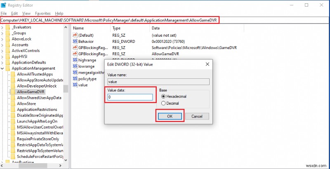This screenshot has height=169, width=330.
Task: Click the Registry Editor app icon in title bar
Action: click(3, 5)
